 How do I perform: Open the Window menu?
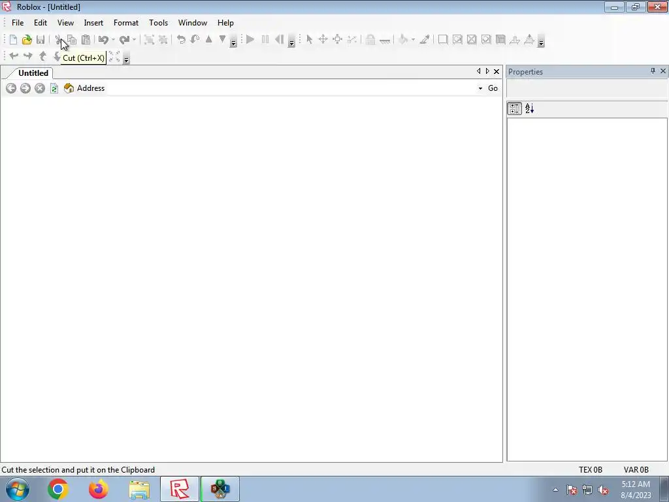tap(193, 23)
